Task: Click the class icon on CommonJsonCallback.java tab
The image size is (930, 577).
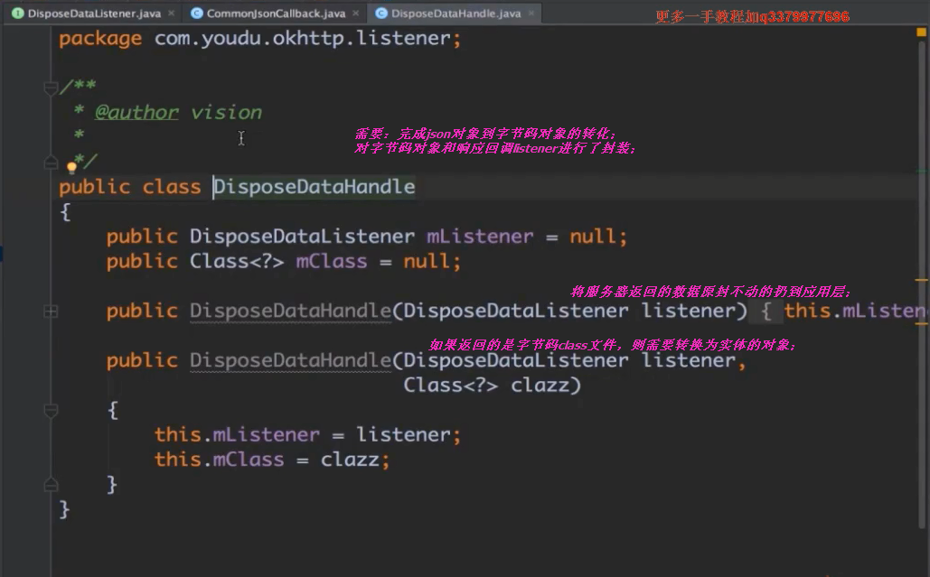Action: (196, 14)
